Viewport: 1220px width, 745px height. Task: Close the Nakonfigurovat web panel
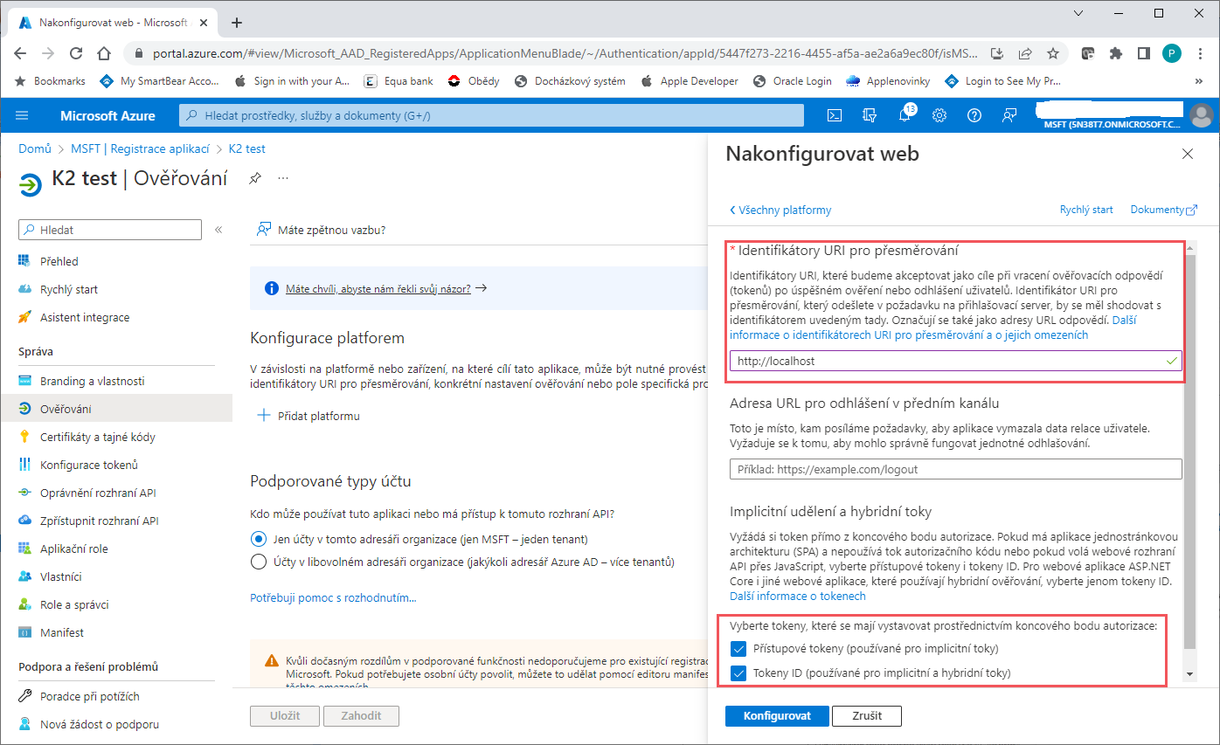pos(1187,154)
